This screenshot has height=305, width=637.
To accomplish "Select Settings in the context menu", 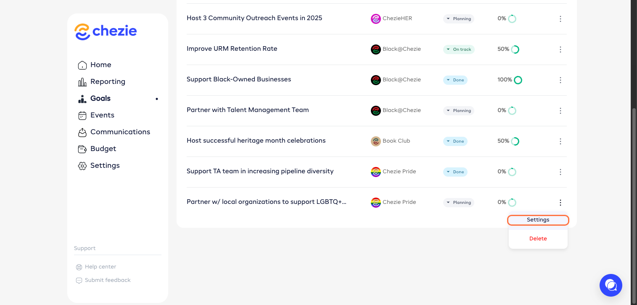I will tap(538, 220).
